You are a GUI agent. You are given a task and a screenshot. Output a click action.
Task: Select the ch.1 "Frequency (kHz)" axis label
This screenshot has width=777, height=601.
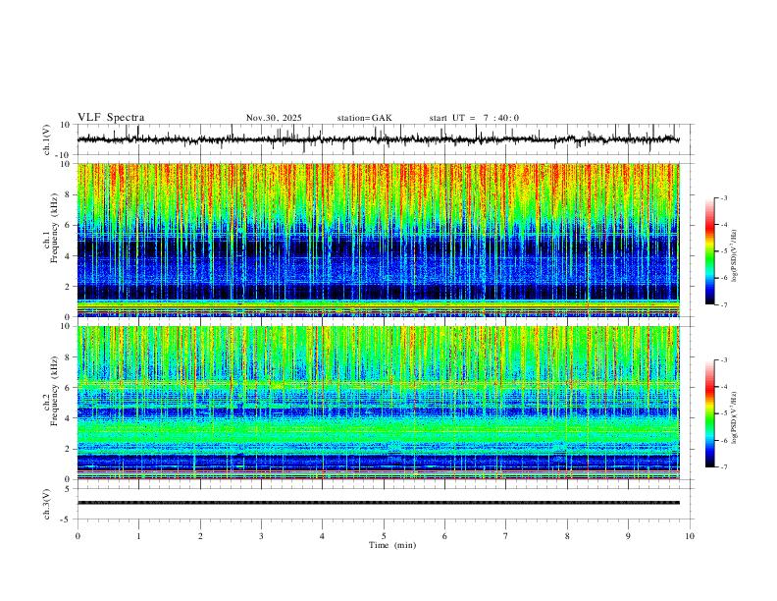[55, 229]
